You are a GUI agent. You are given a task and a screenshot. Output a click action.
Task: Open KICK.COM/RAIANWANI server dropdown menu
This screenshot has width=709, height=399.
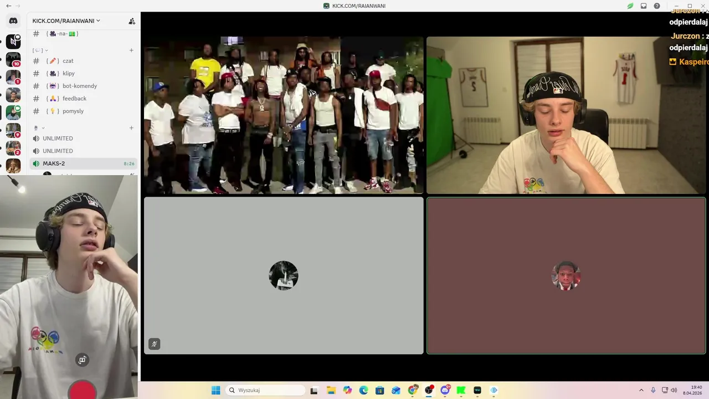[66, 21]
